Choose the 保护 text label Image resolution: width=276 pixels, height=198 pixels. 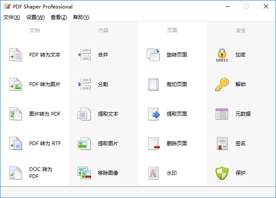click(x=241, y=173)
